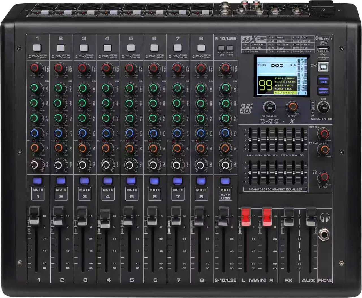Image resolution: width=362 pixels, height=298 pixels.
Task: Click the orange FX knob on channel 1
Action: point(35,148)
